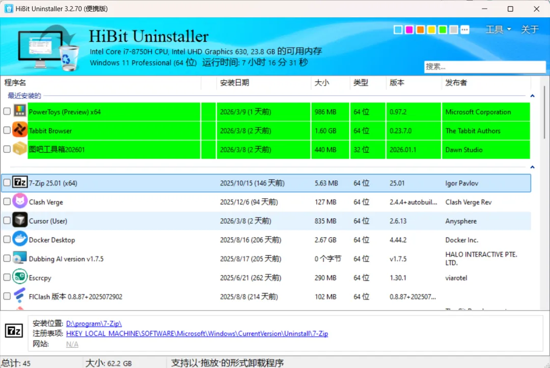Open the 工具 dropdown menu
The height and width of the screenshot is (368, 550).
pyautogui.click(x=498, y=30)
